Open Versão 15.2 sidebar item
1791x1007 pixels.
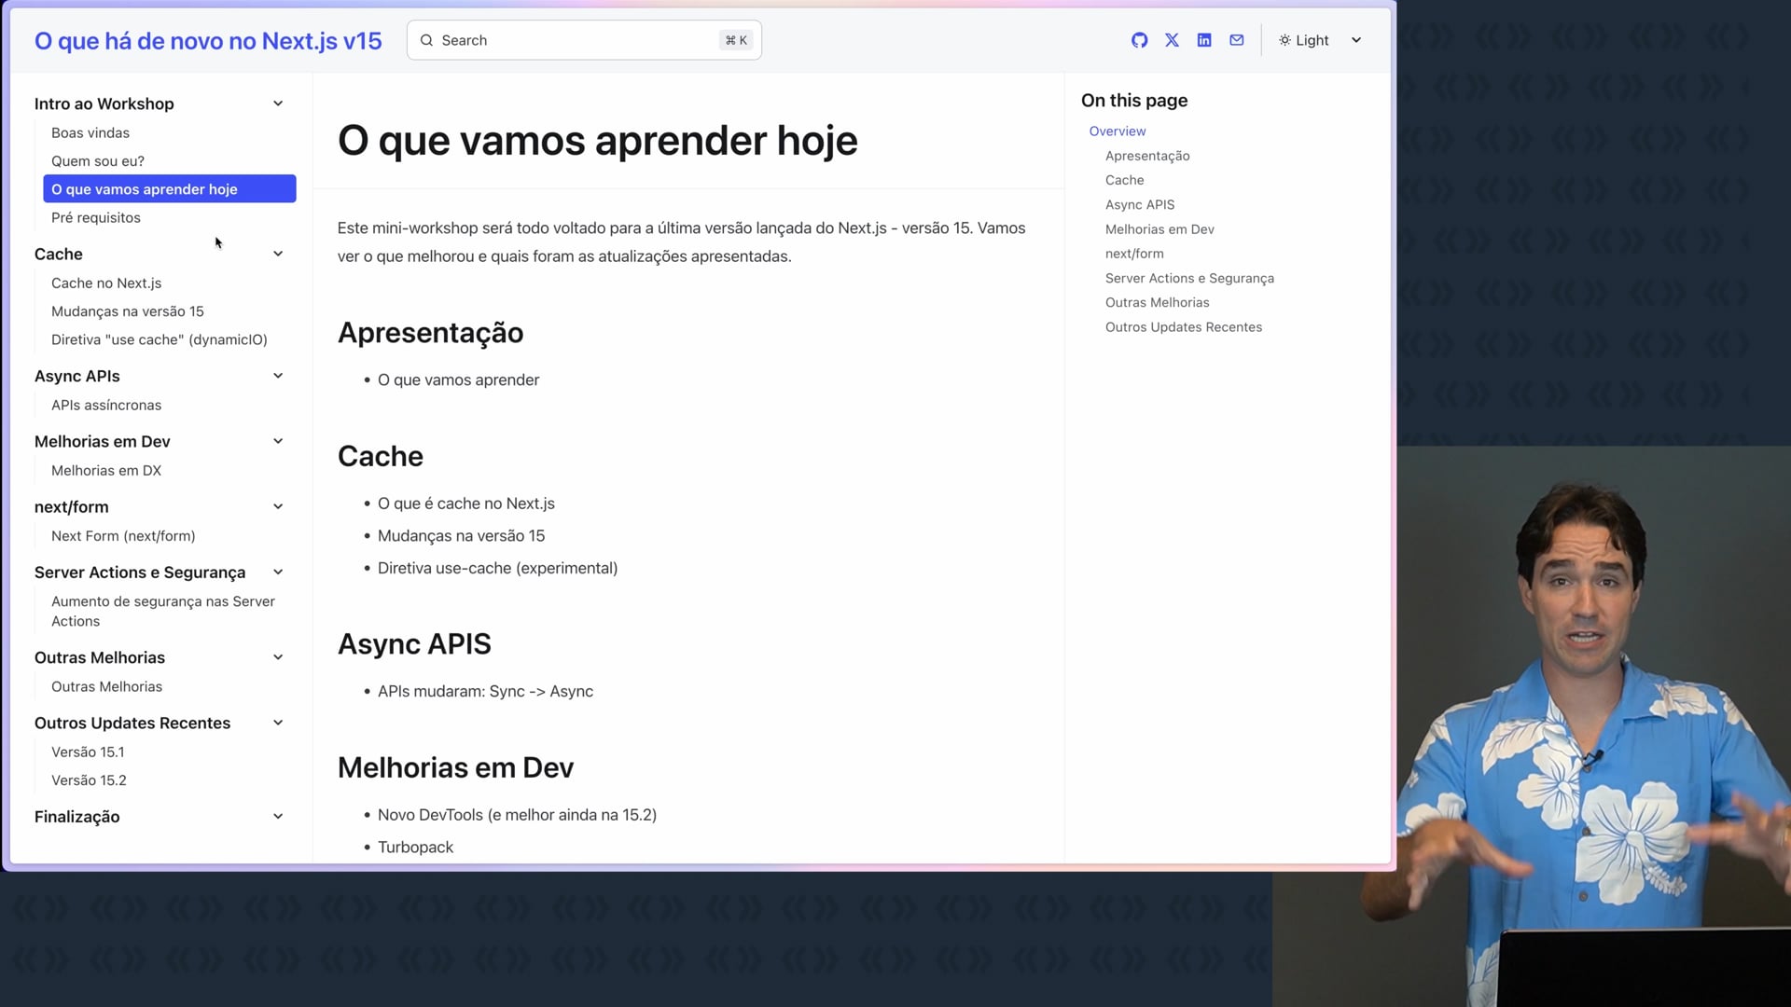click(89, 780)
